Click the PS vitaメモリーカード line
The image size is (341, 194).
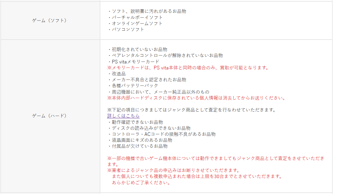tap(134, 62)
